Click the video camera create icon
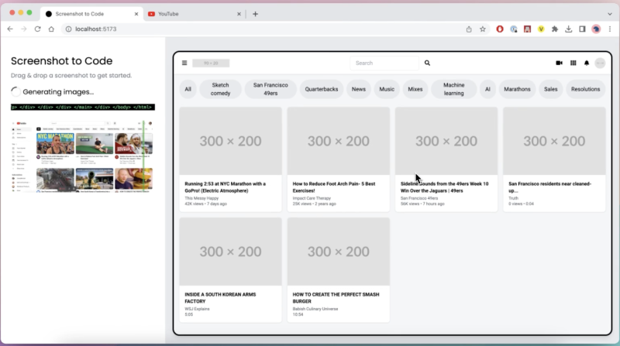 pyautogui.click(x=559, y=63)
